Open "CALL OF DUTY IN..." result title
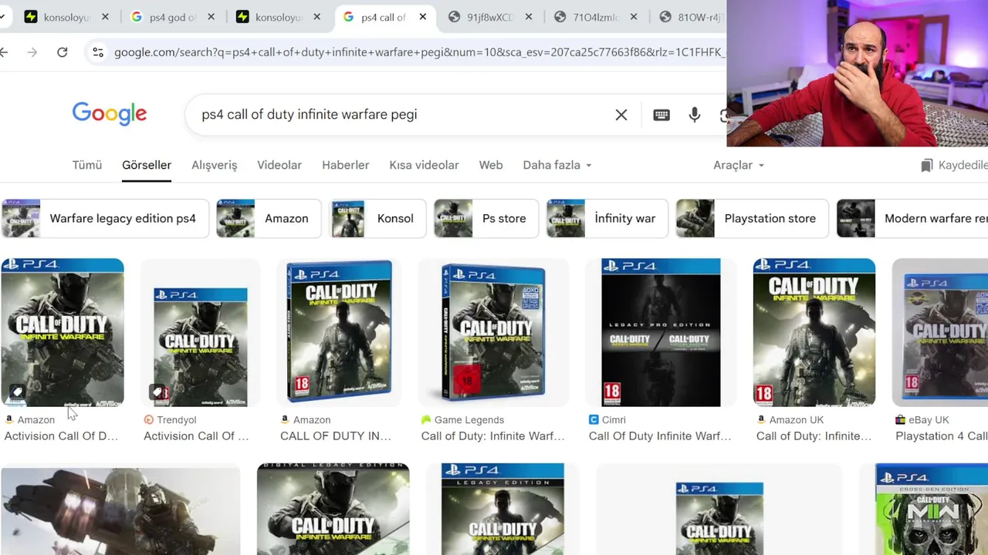988x555 pixels. point(336,436)
